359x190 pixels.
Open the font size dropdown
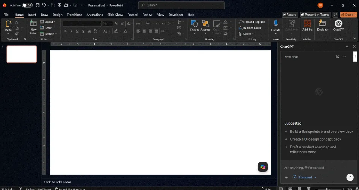pyautogui.click(x=112, y=24)
